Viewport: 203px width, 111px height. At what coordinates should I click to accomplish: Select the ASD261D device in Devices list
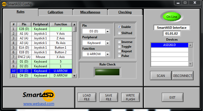coord(170,45)
